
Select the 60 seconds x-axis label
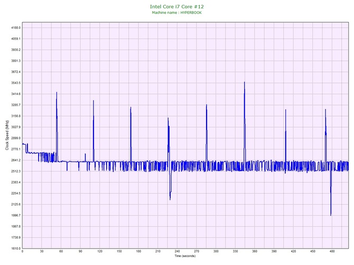(61, 251)
